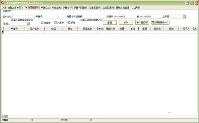Click the 金额 column header
Image resolution: width=199 pixels, height=123 pixels.
pyautogui.click(x=145, y=28)
